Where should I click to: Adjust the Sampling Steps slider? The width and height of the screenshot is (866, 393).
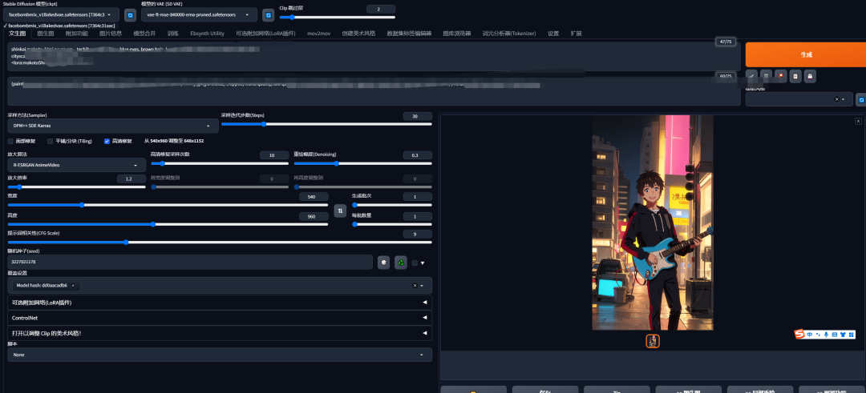[326, 124]
